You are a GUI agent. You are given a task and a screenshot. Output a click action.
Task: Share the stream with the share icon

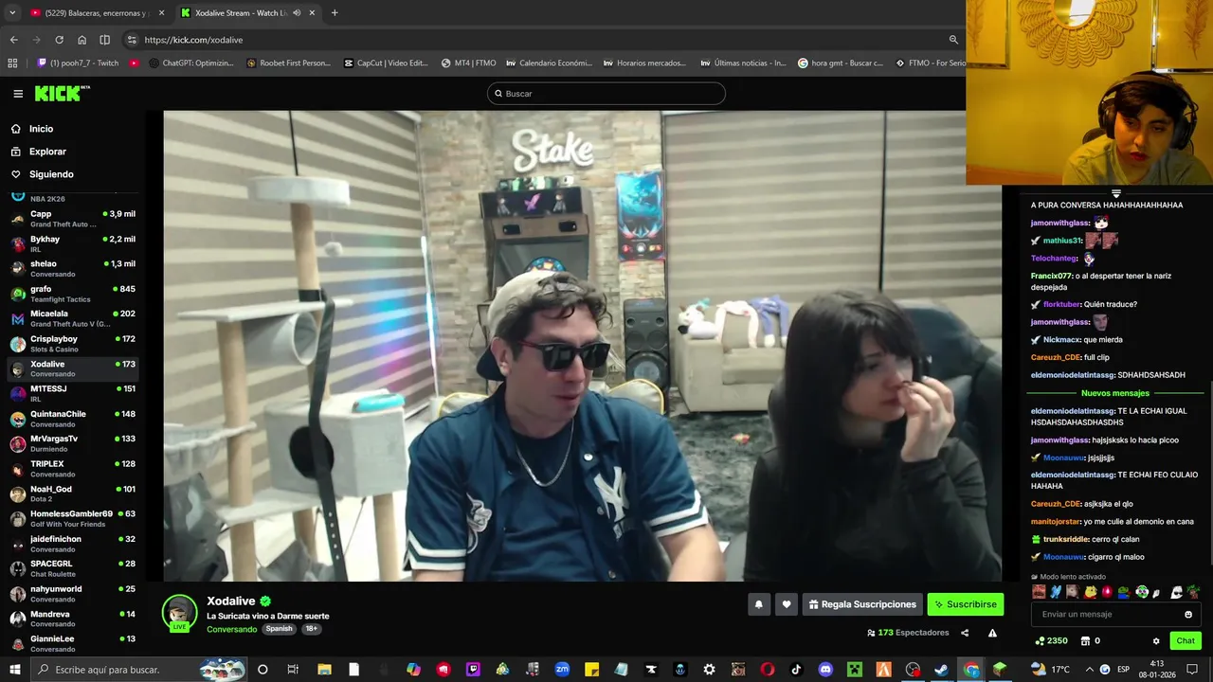965,633
